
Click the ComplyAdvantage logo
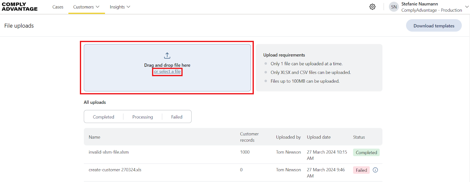[20, 7]
